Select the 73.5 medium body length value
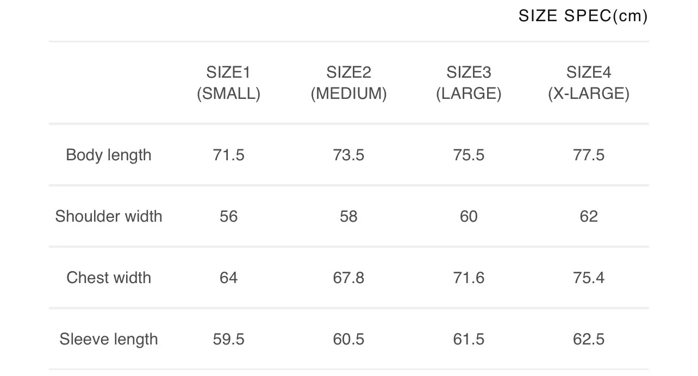Image resolution: width=698 pixels, height=376 pixels. [348, 155]
